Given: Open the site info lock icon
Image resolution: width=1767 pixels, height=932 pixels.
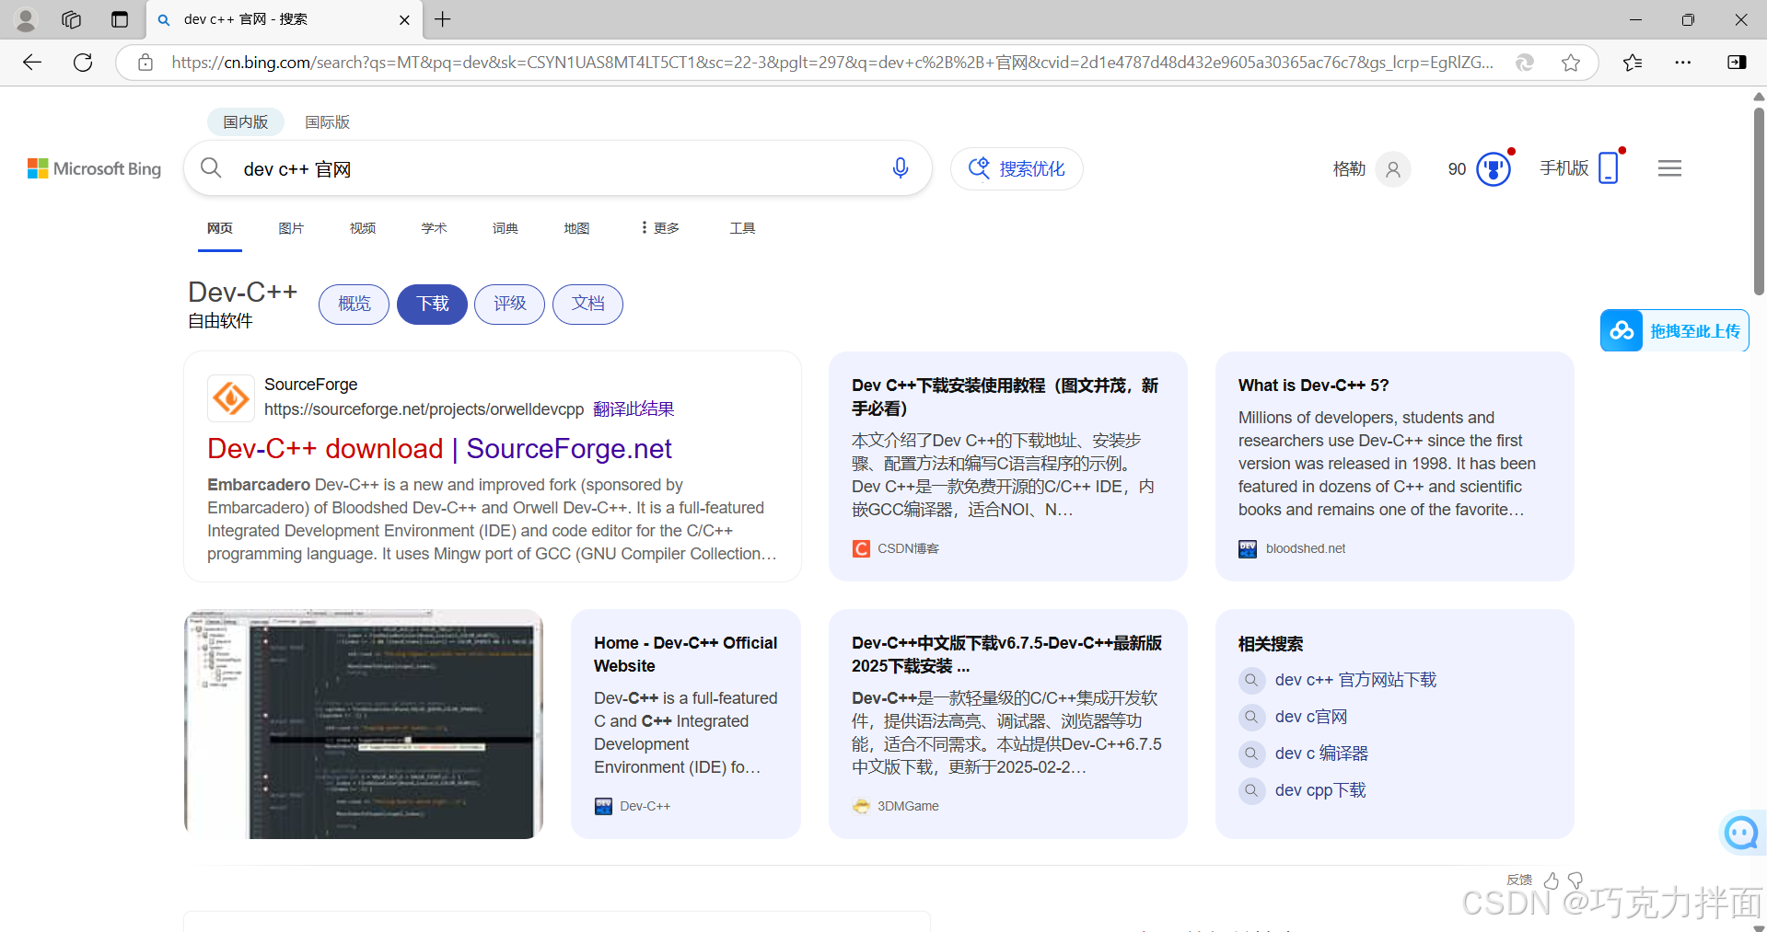Looking at the screenshot, I should pos(145,63).
